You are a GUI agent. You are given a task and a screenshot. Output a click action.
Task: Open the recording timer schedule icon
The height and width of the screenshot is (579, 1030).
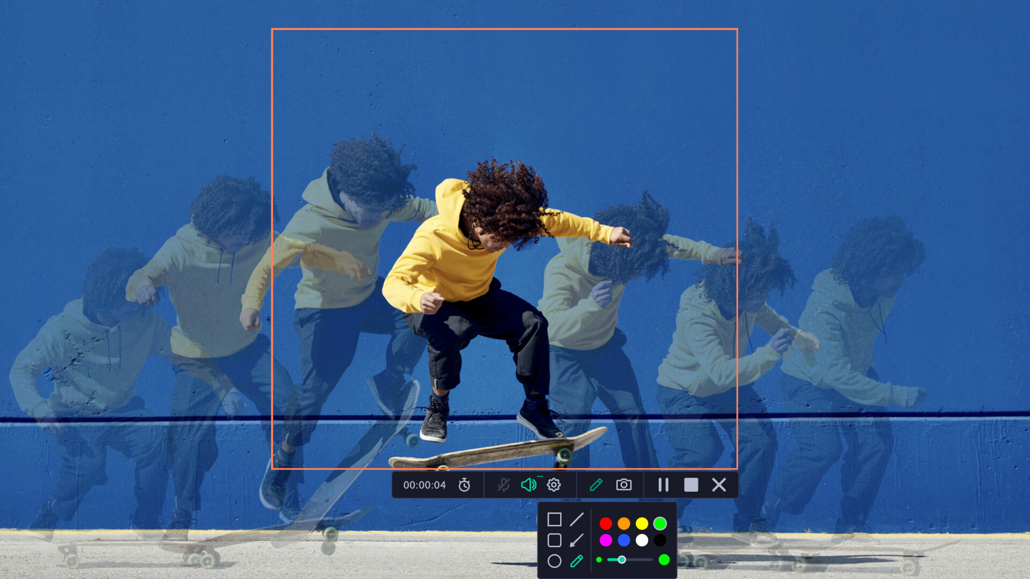(x=464, y=485)
